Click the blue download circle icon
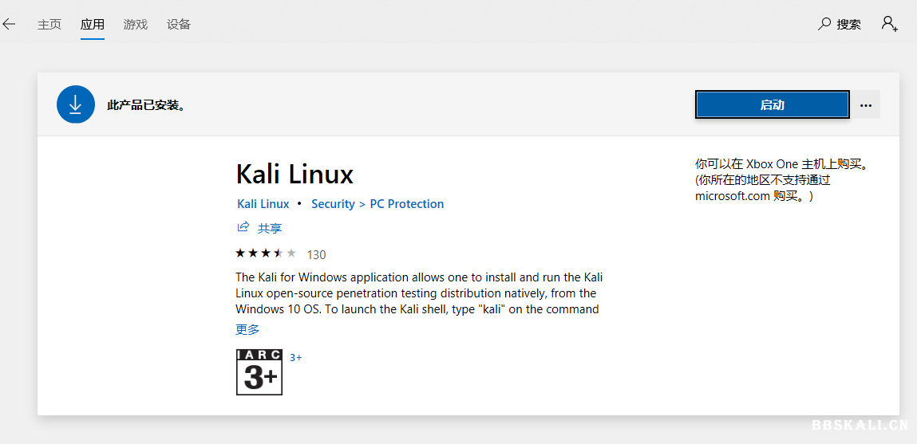This screenshot has width=917, height=444. (x=76, y=104)
